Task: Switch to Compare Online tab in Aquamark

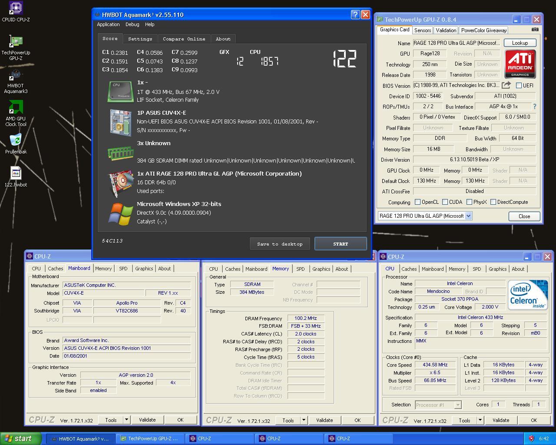Action: click(184, 39)
